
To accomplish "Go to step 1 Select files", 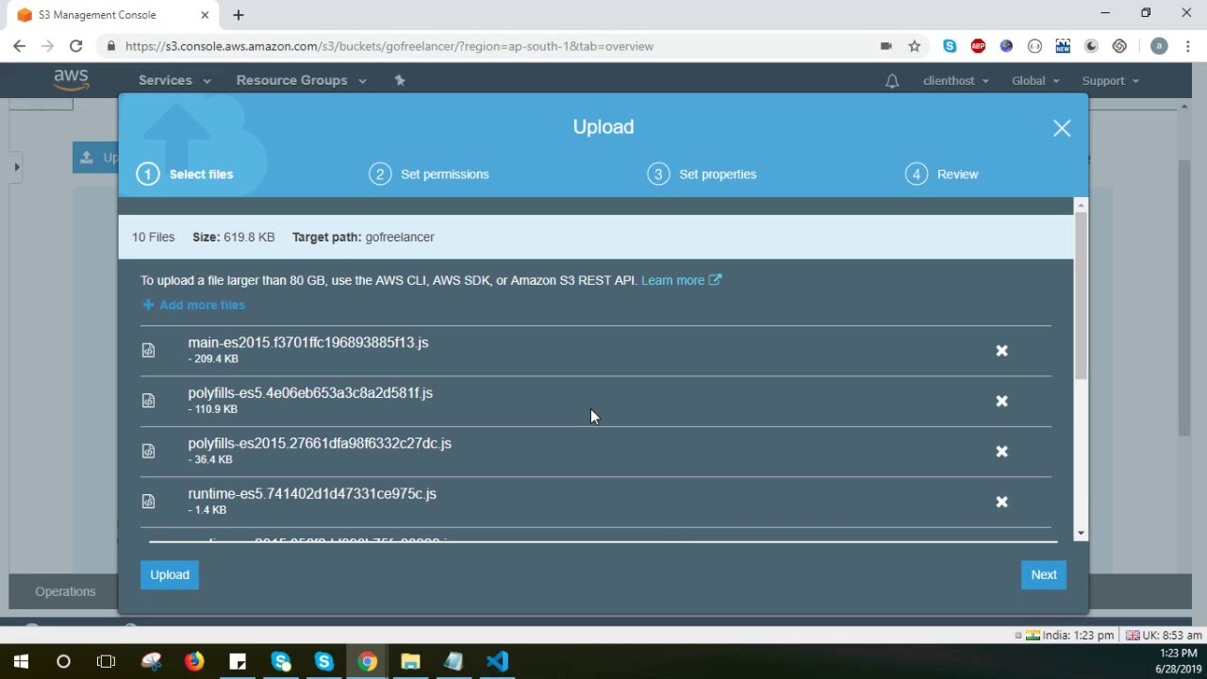I will (185, 174).
